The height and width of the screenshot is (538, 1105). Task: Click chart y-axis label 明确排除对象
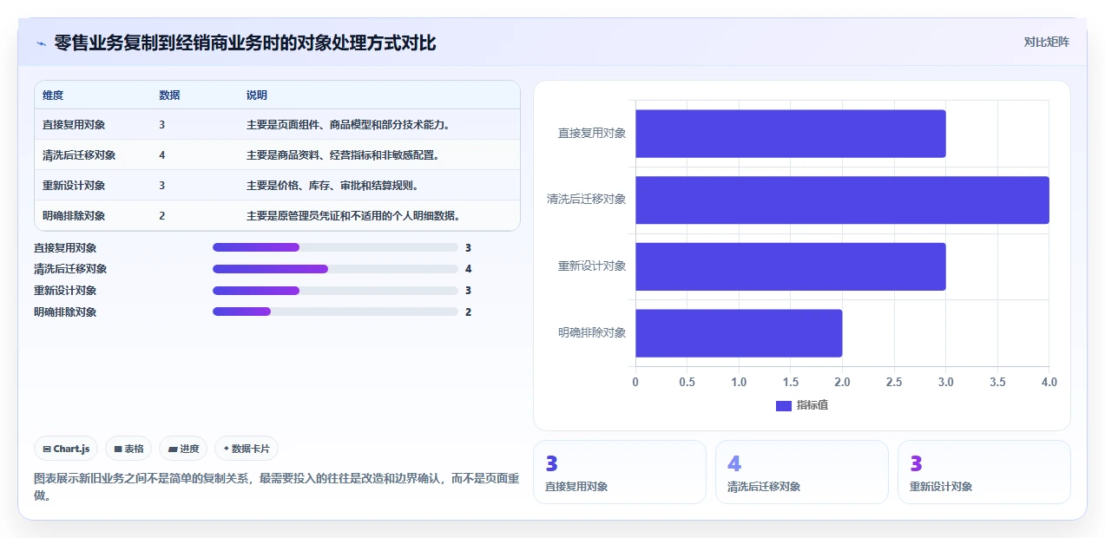coord(592,332)
